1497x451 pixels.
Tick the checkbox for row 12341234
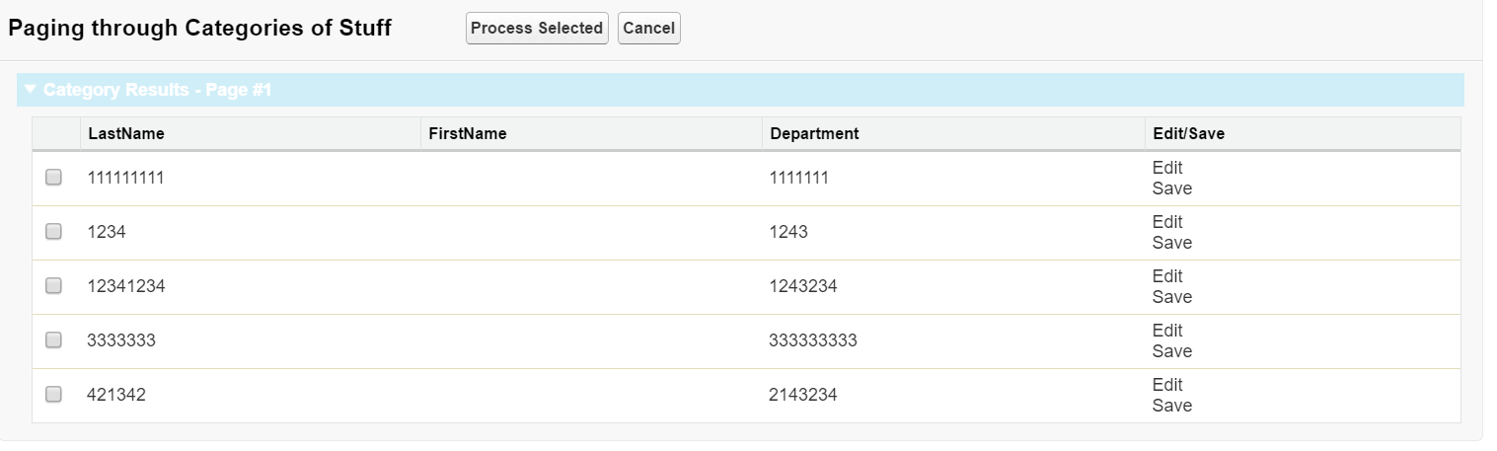point(54,286)
